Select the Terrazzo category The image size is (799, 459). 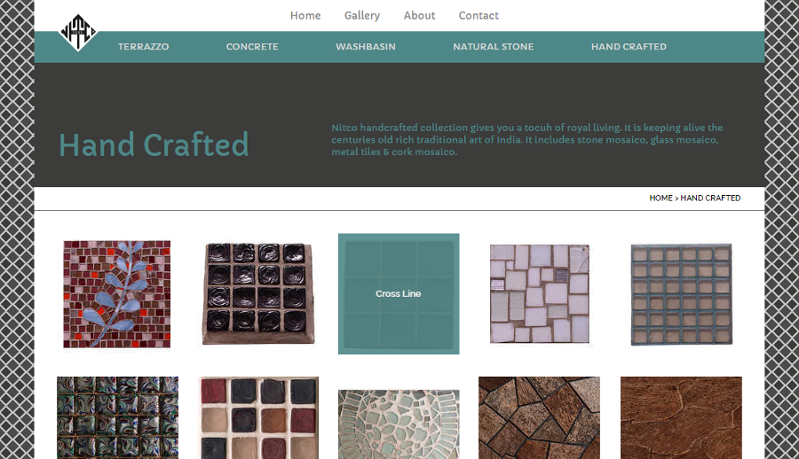143,46
